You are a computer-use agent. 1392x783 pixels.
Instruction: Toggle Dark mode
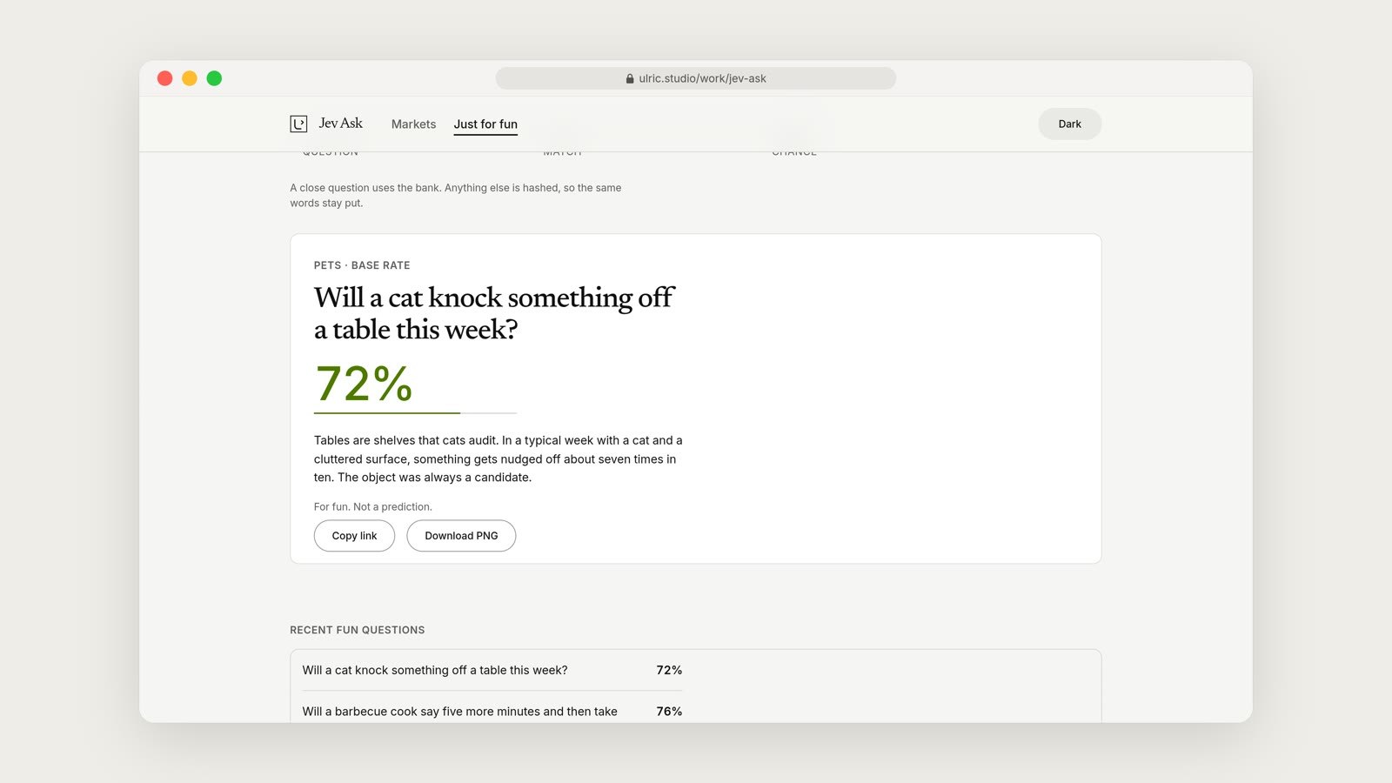tap(1069, 124)
